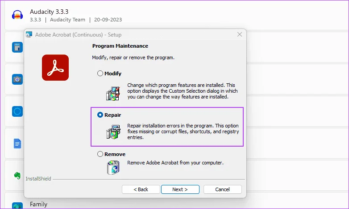Click the Family app icon in app list
This screenshot has height=209, width=349.
(17, 206)
